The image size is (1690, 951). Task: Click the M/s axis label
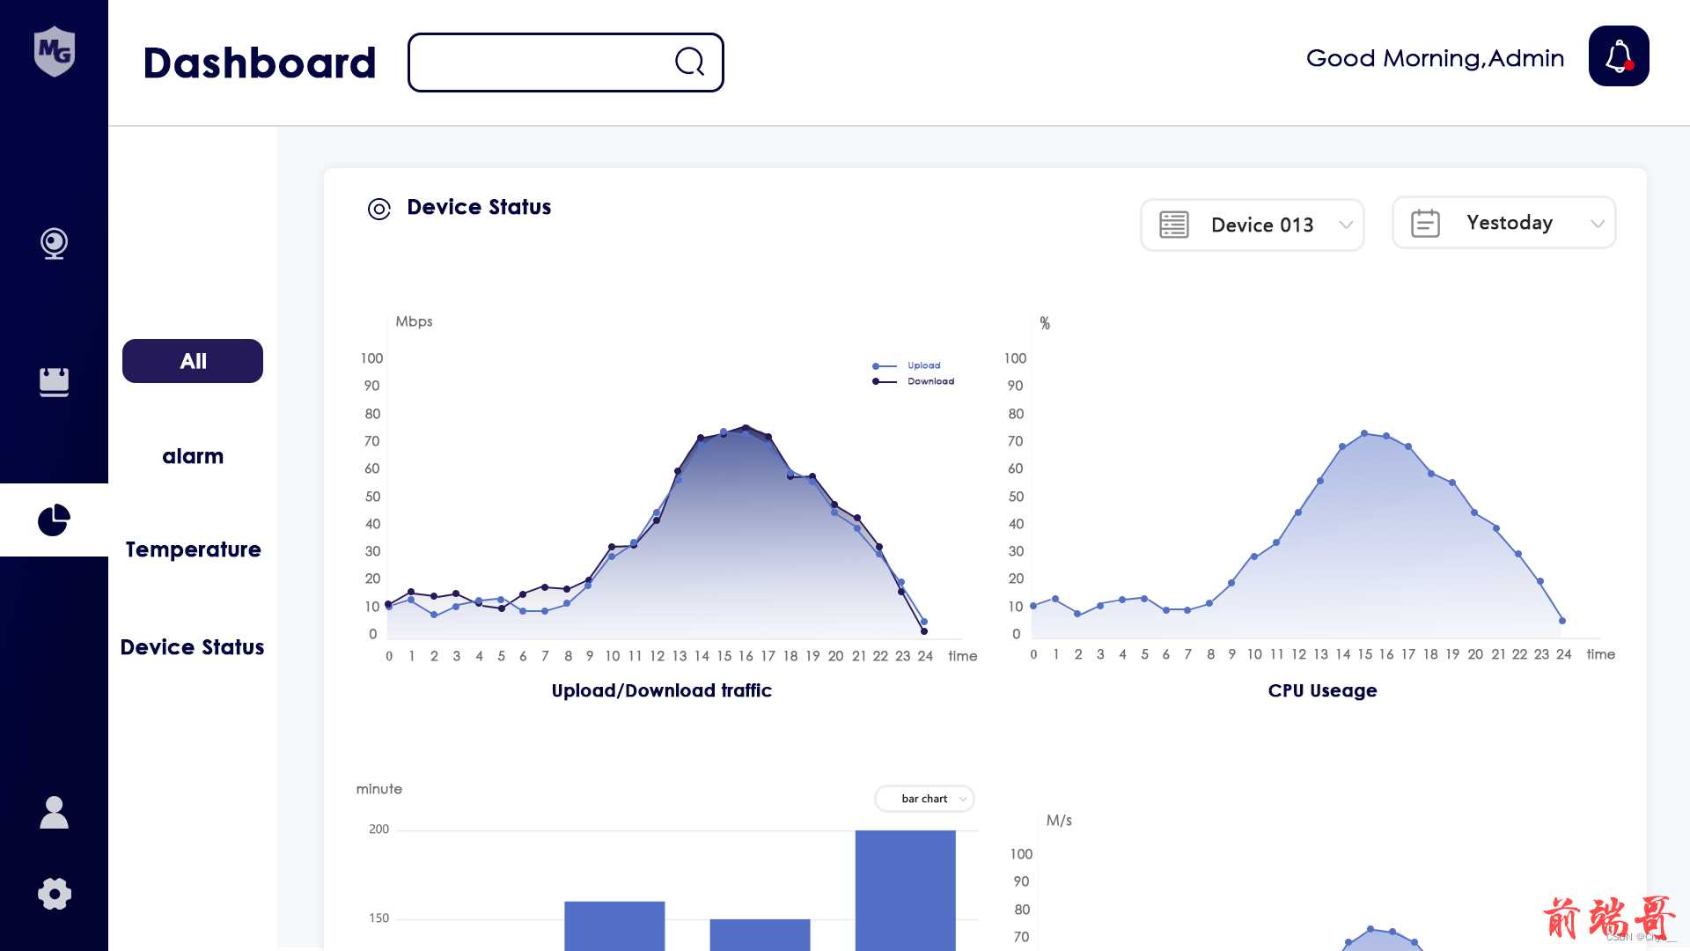(1059, 820)
